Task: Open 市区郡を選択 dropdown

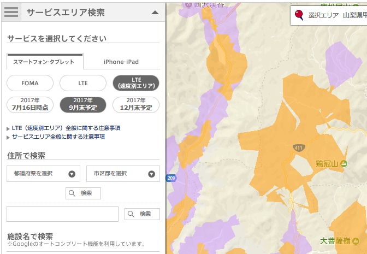Action: pyautogui.click(x=123, y=174)
